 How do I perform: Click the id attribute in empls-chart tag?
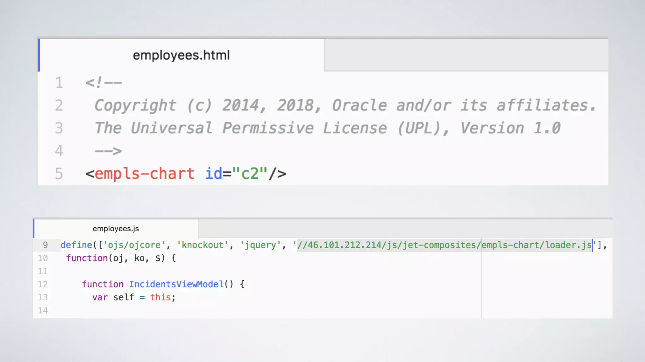(213, 174)
